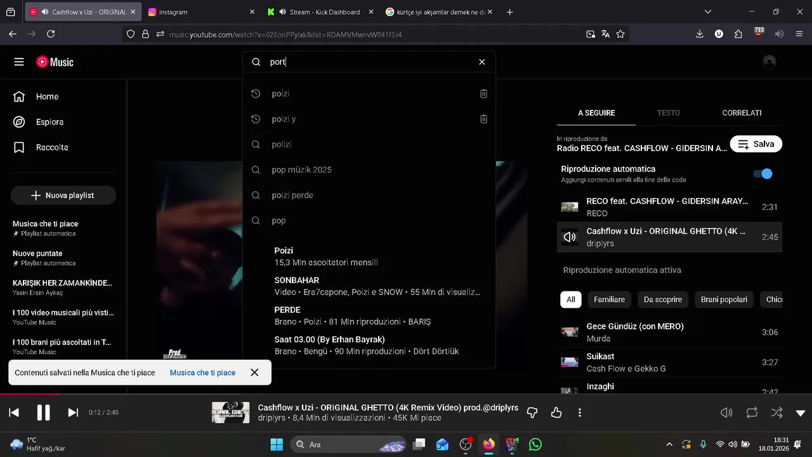Skip to the next track
This screenshot has height=457, width=812.
(73, 413)
